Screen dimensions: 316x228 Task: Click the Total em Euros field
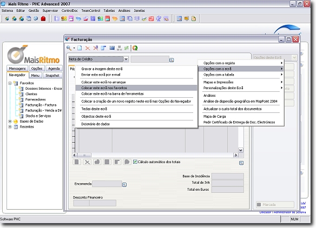click(x=227, y=190)
